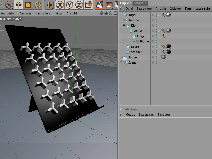Switch to the Struktur tab

coord(140,3)
